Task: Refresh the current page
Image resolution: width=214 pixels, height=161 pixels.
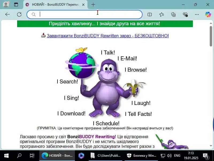Action: [19, 14]
